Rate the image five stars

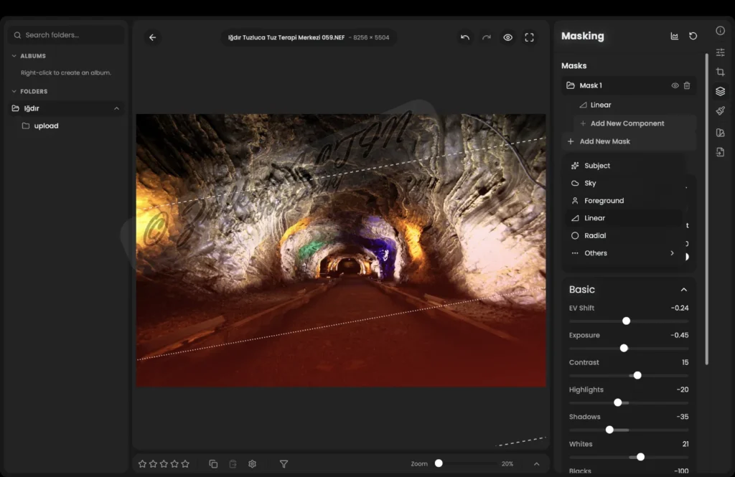tap(185, 464)
